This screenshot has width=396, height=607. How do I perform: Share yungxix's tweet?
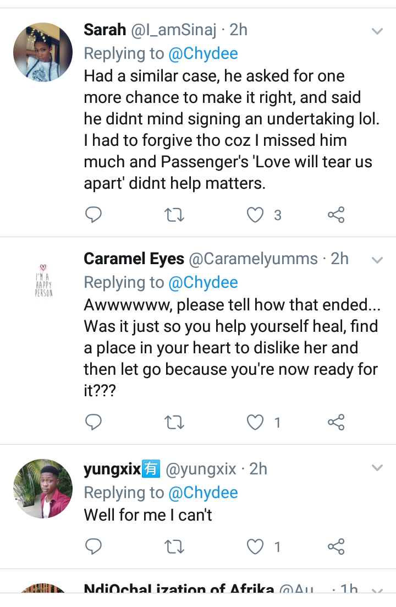coord(335,546)
